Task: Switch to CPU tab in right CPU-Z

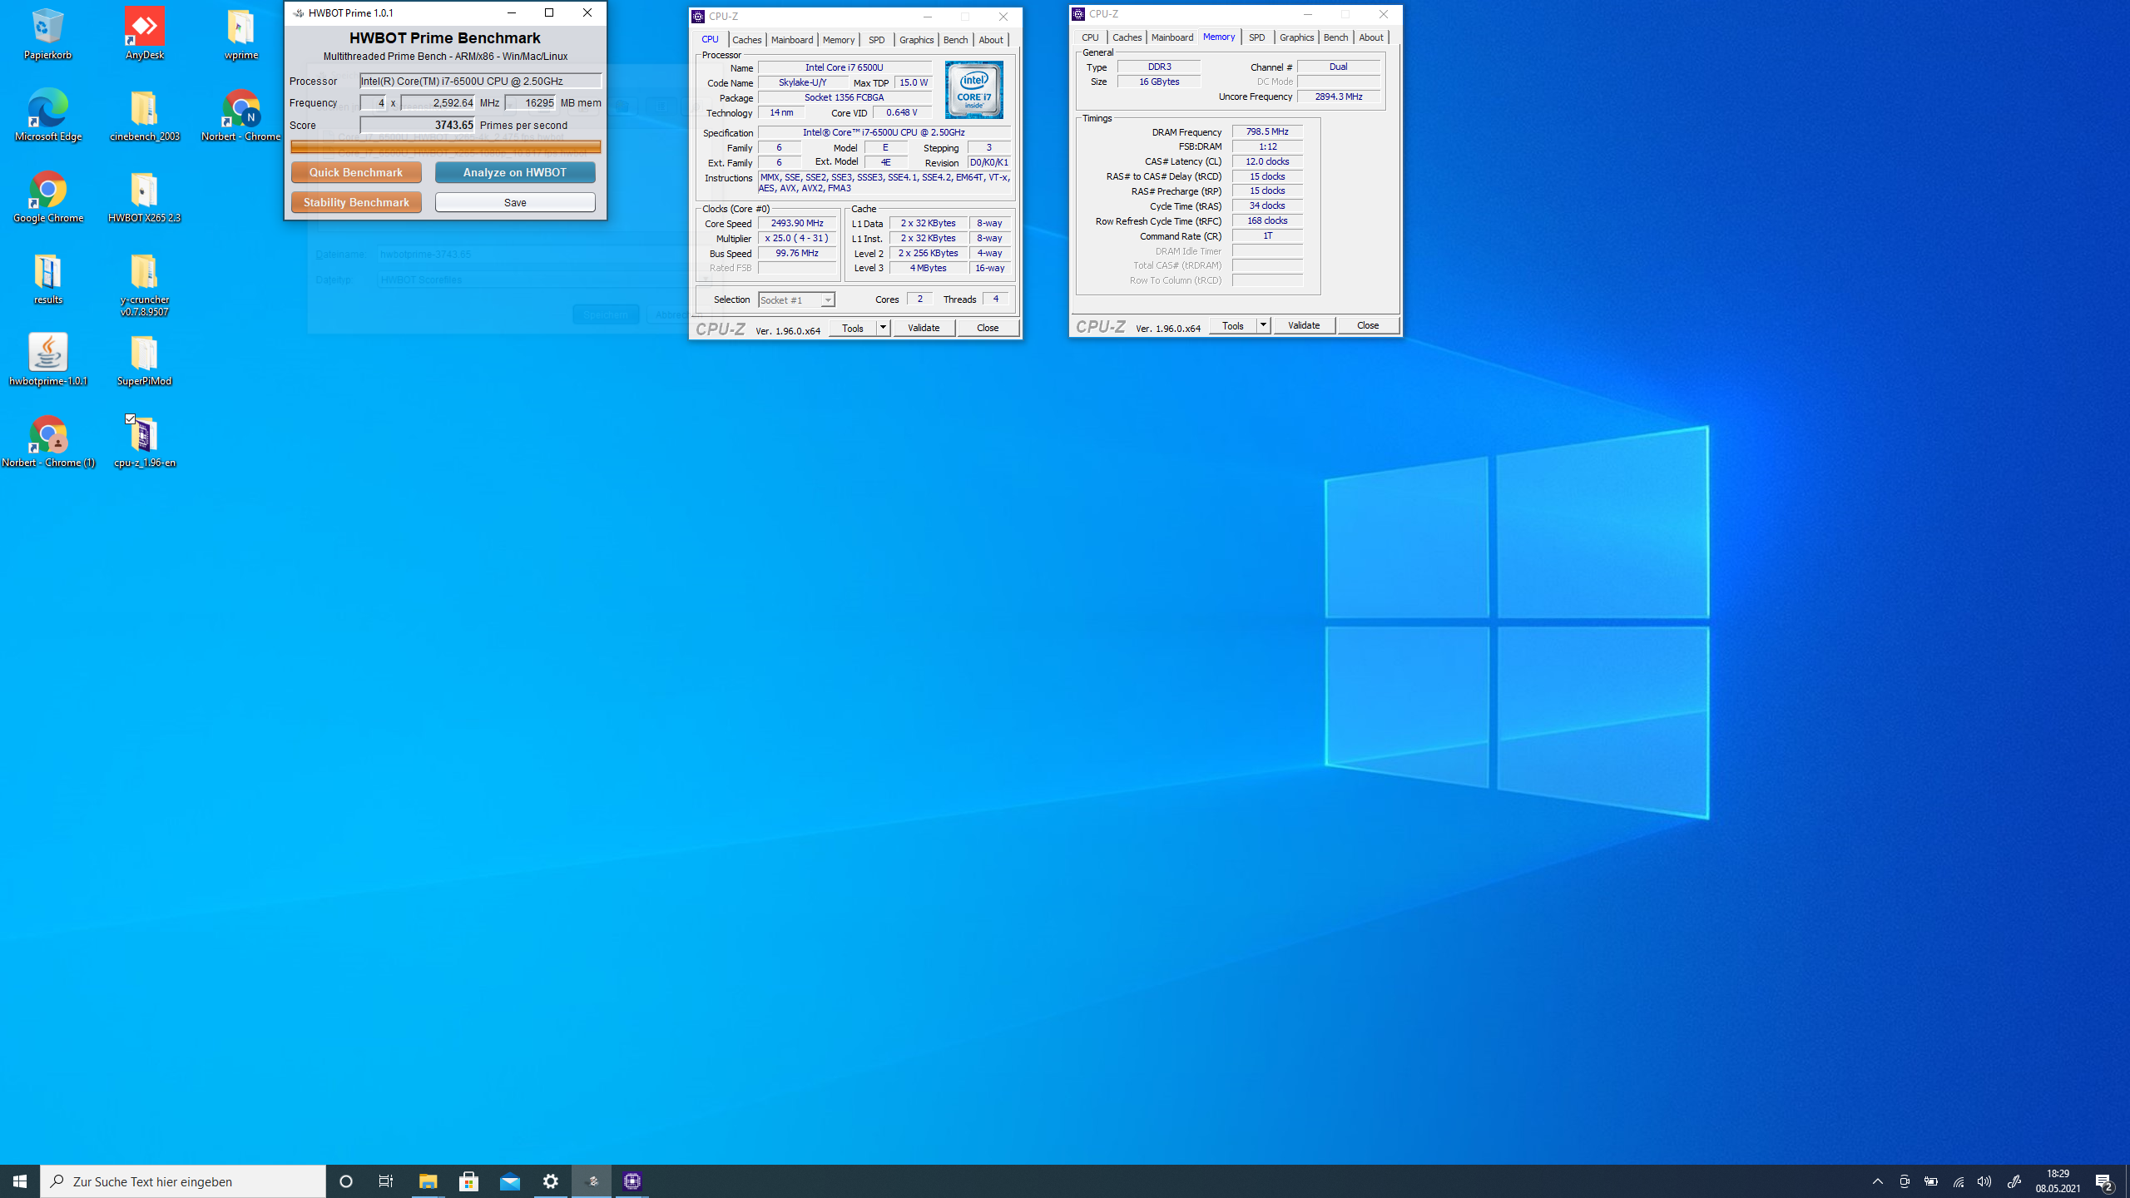Action: pos(1090,37)
